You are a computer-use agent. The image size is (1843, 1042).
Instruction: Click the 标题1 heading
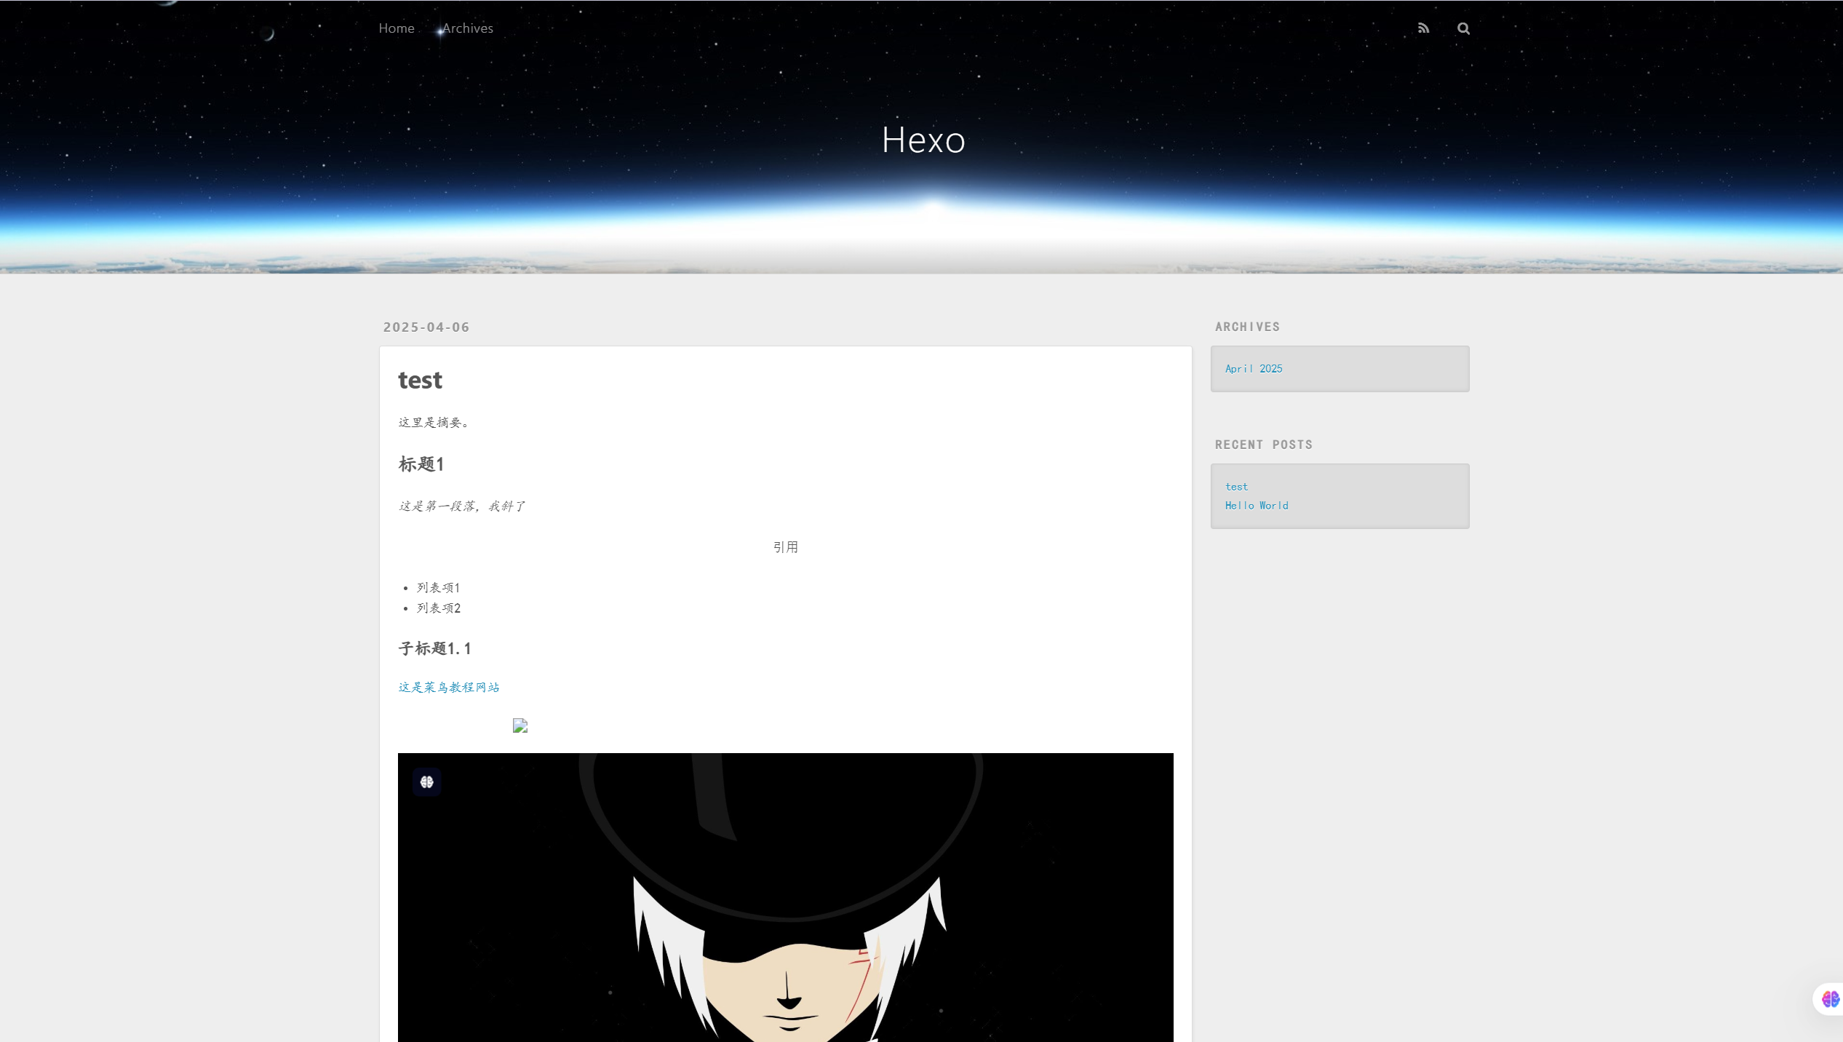tap(421, 464)
